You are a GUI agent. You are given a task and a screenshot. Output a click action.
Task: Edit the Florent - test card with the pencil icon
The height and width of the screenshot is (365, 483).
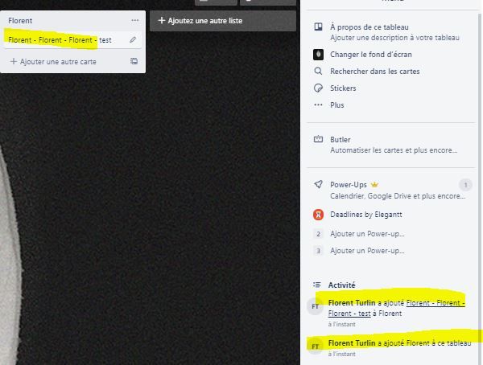133,39
